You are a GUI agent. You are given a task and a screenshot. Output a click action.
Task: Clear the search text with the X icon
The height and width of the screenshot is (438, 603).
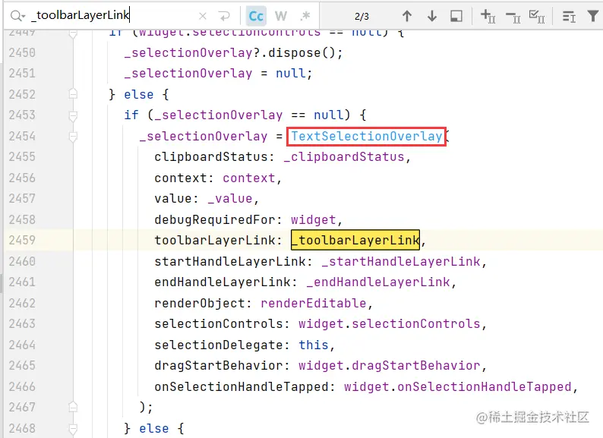pyautogui.click(x=202, y=16)
